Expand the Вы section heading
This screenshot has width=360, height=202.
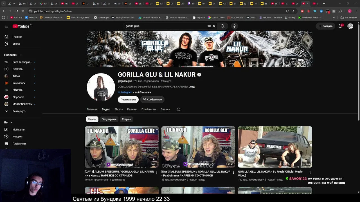[x=8, y=123]
